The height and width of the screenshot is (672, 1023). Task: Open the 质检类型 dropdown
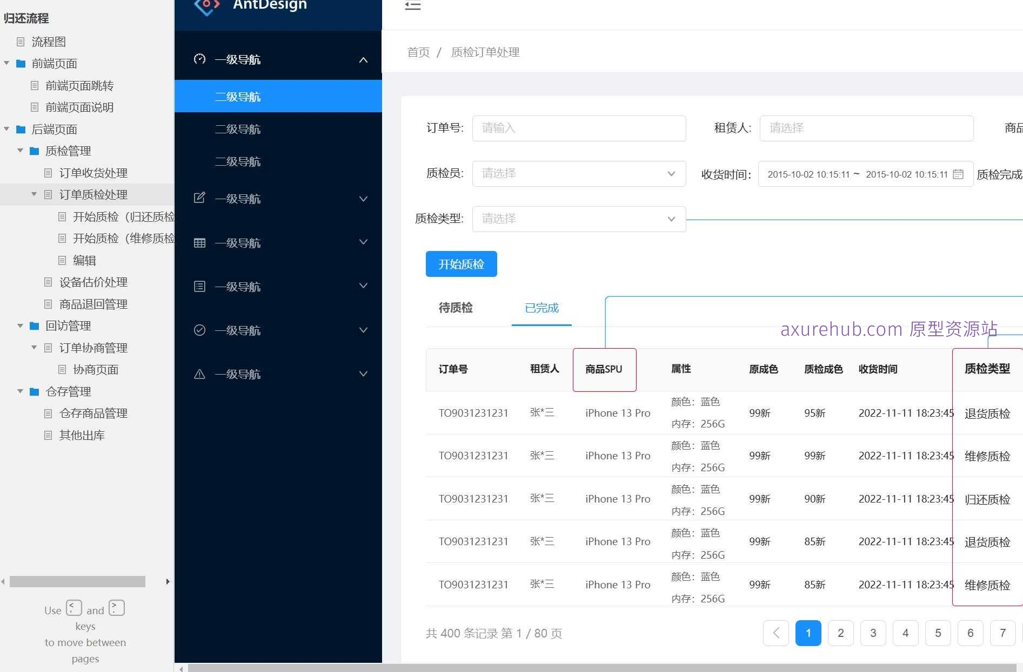578,219
